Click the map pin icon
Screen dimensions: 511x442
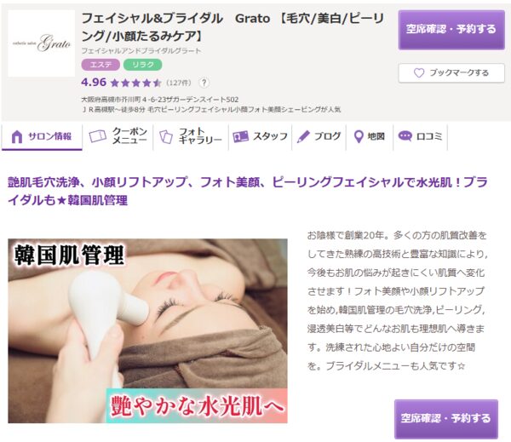pos(359,136)
